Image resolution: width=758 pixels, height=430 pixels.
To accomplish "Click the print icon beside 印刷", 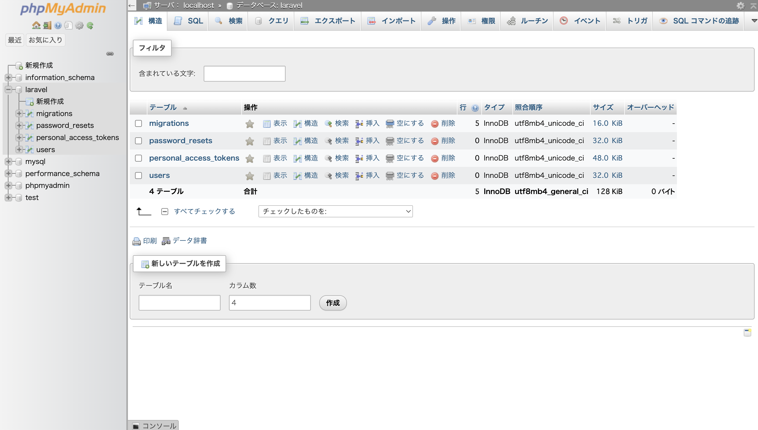I will point(136,241).
